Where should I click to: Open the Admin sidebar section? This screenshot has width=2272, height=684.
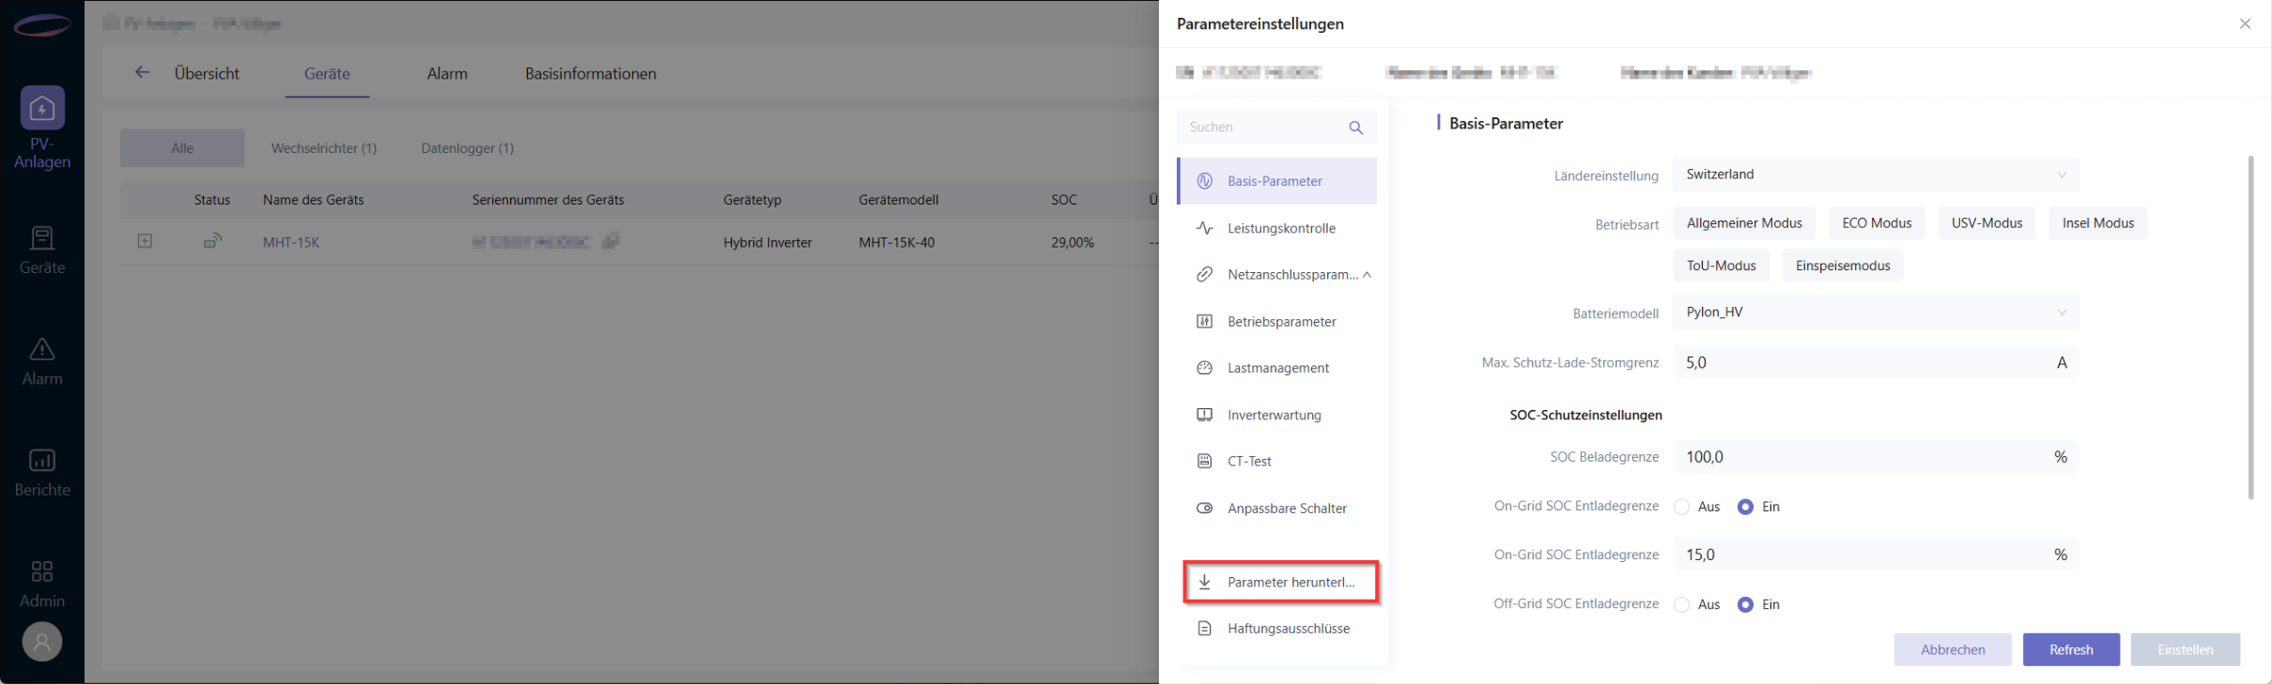click(42, 585)
